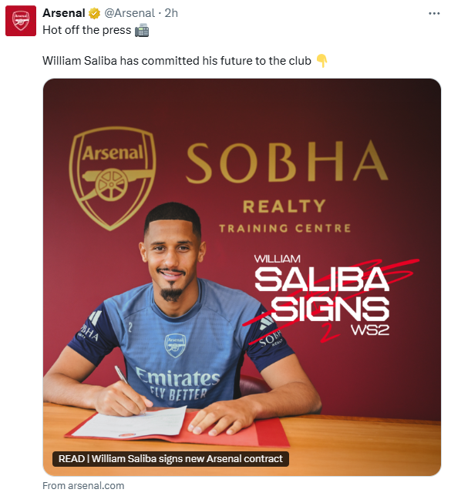This screenshot has height=496, width=451.
Task: Open the three-dot more options menu
Action: [434, 13]
